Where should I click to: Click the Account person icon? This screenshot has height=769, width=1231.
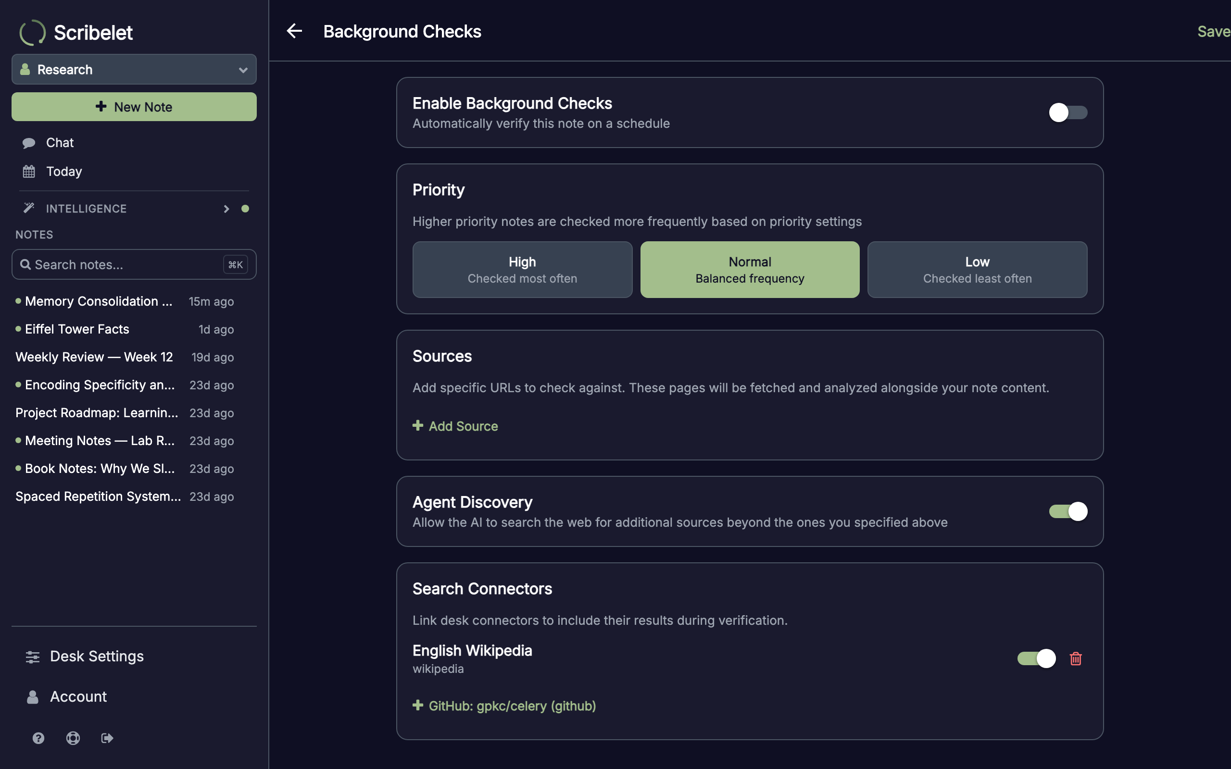pyautogui.click(x=33, y=697)
